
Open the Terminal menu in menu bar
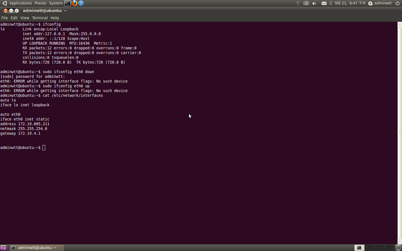(40, 18)
